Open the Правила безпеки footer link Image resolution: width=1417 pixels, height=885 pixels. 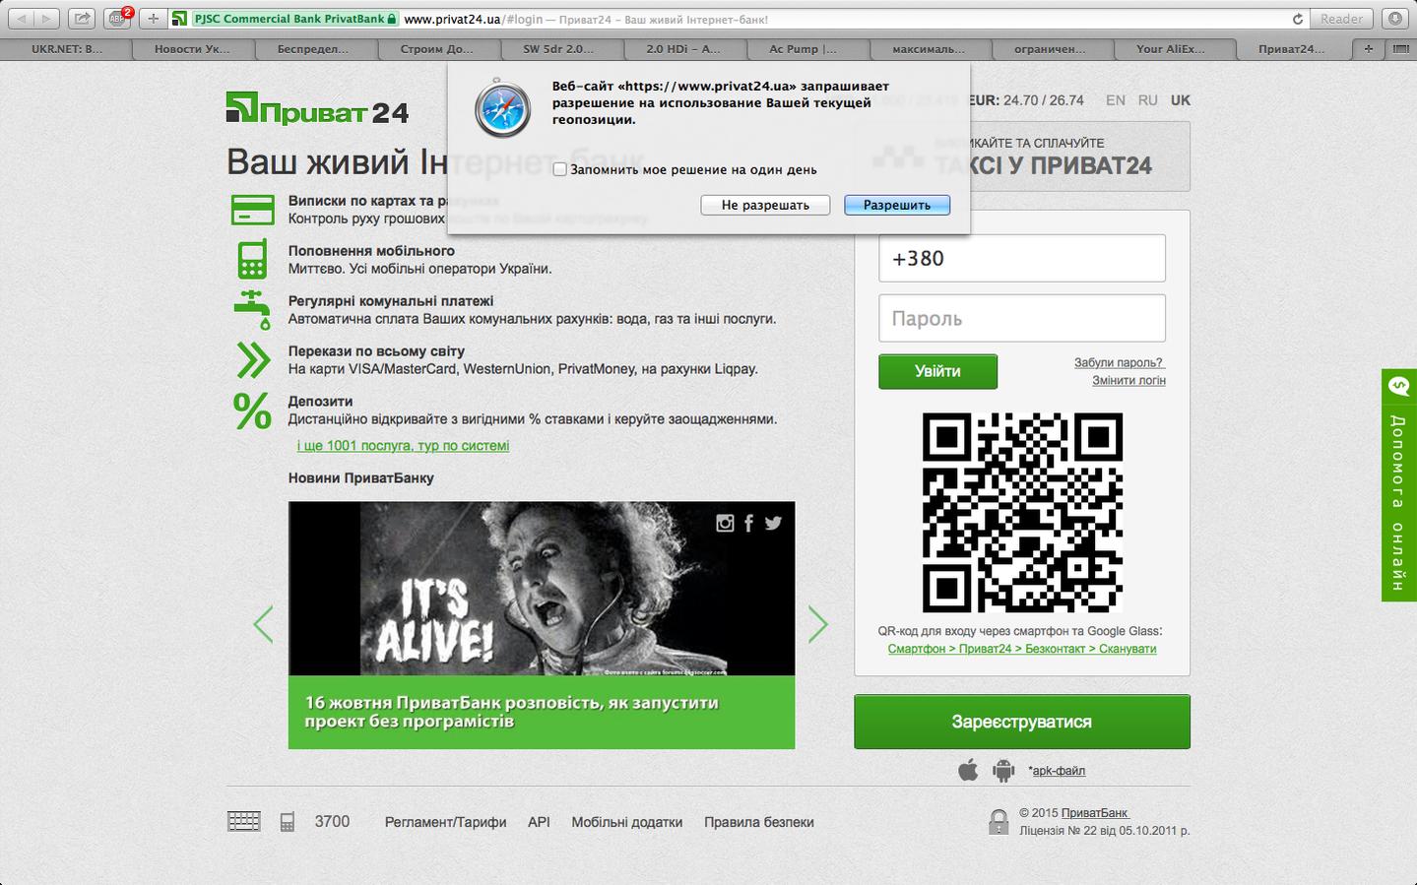click(759, 822)
